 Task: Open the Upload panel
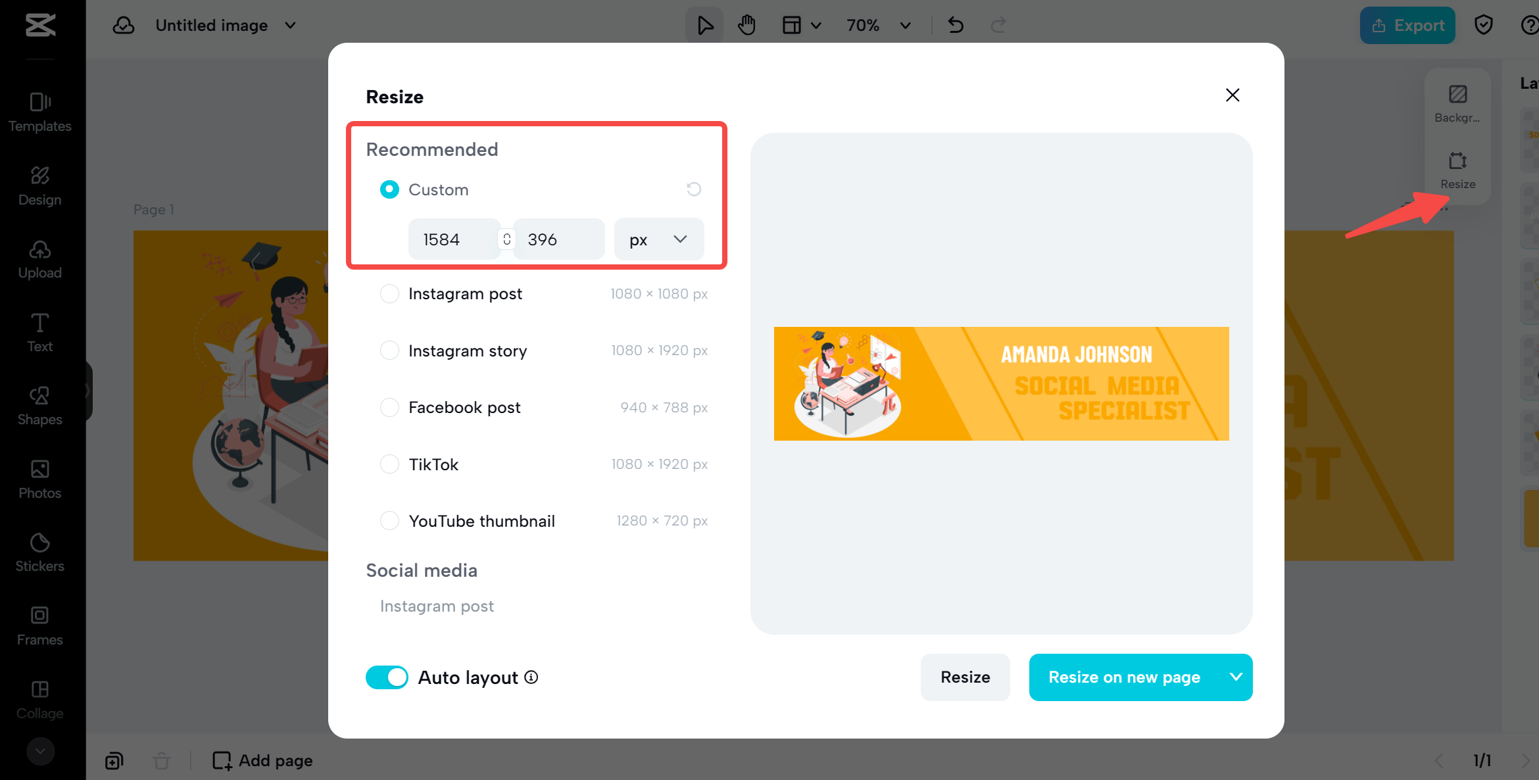40,259
